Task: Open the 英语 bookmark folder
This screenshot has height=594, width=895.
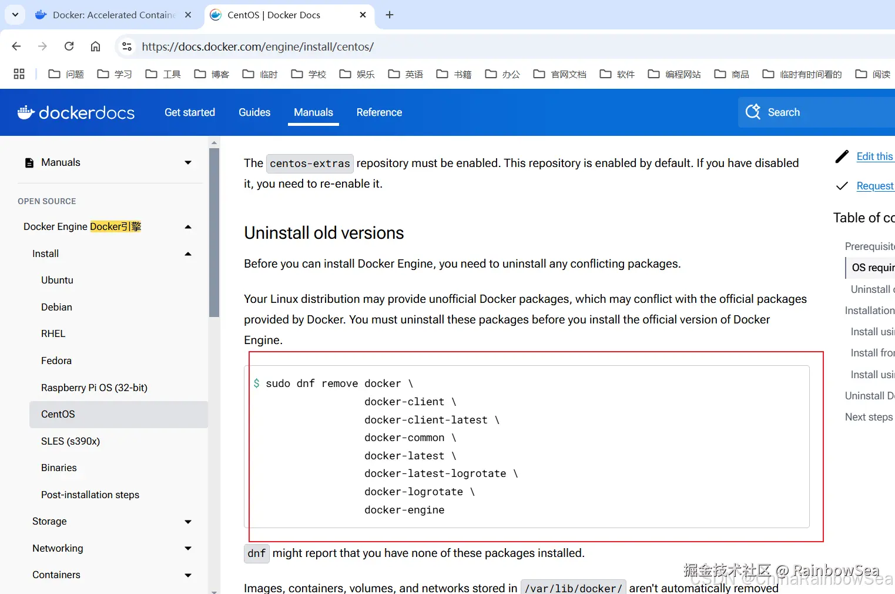Action: click(x=405, y=74)
